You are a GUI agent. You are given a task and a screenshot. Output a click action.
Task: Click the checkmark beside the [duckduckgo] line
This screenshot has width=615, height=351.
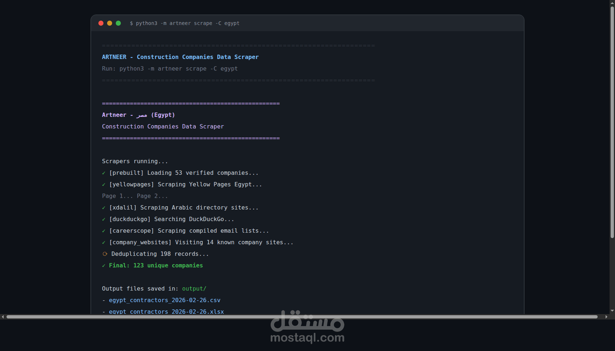pos(104,219)
